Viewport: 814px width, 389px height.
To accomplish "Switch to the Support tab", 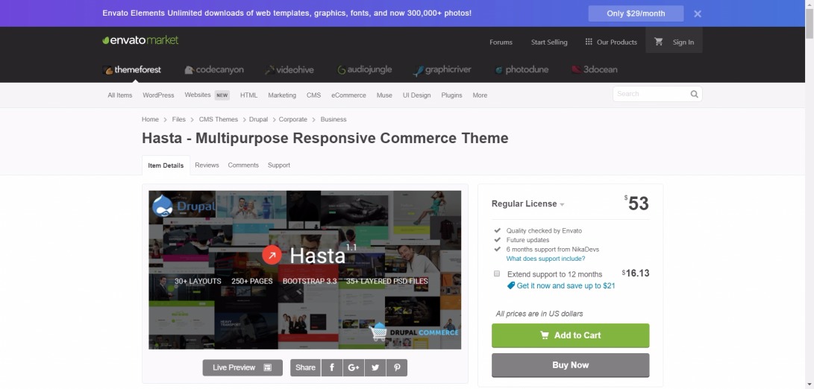I will pos(279,165).
